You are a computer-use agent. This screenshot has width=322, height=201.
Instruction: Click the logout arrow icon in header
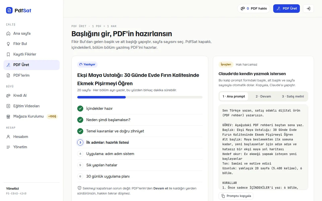click(x=308, y=9)
